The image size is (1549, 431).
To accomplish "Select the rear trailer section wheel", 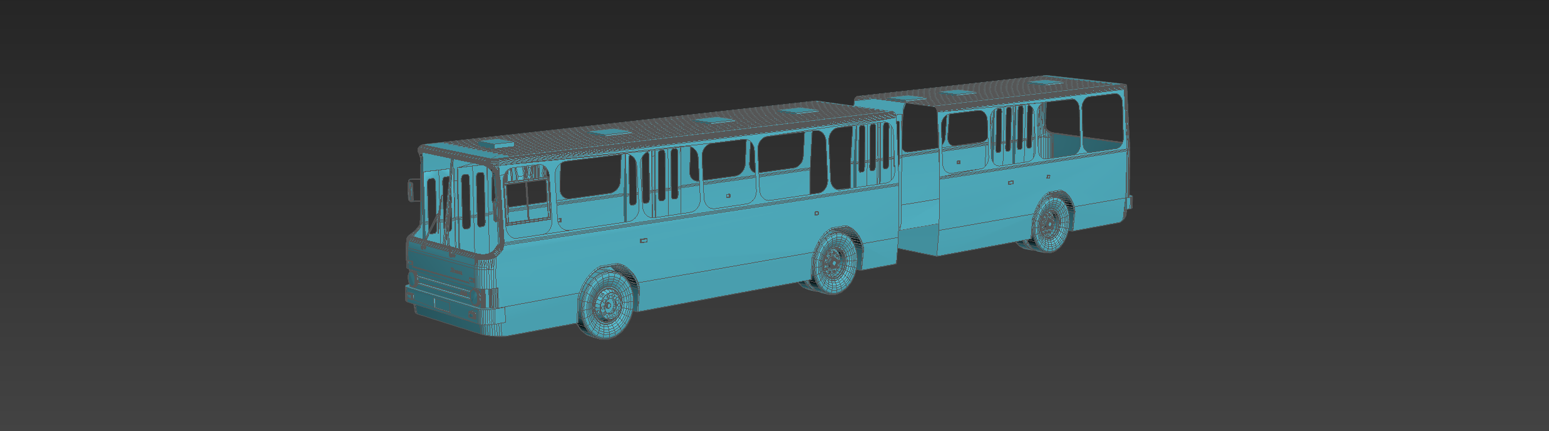I will point(1051,223).
